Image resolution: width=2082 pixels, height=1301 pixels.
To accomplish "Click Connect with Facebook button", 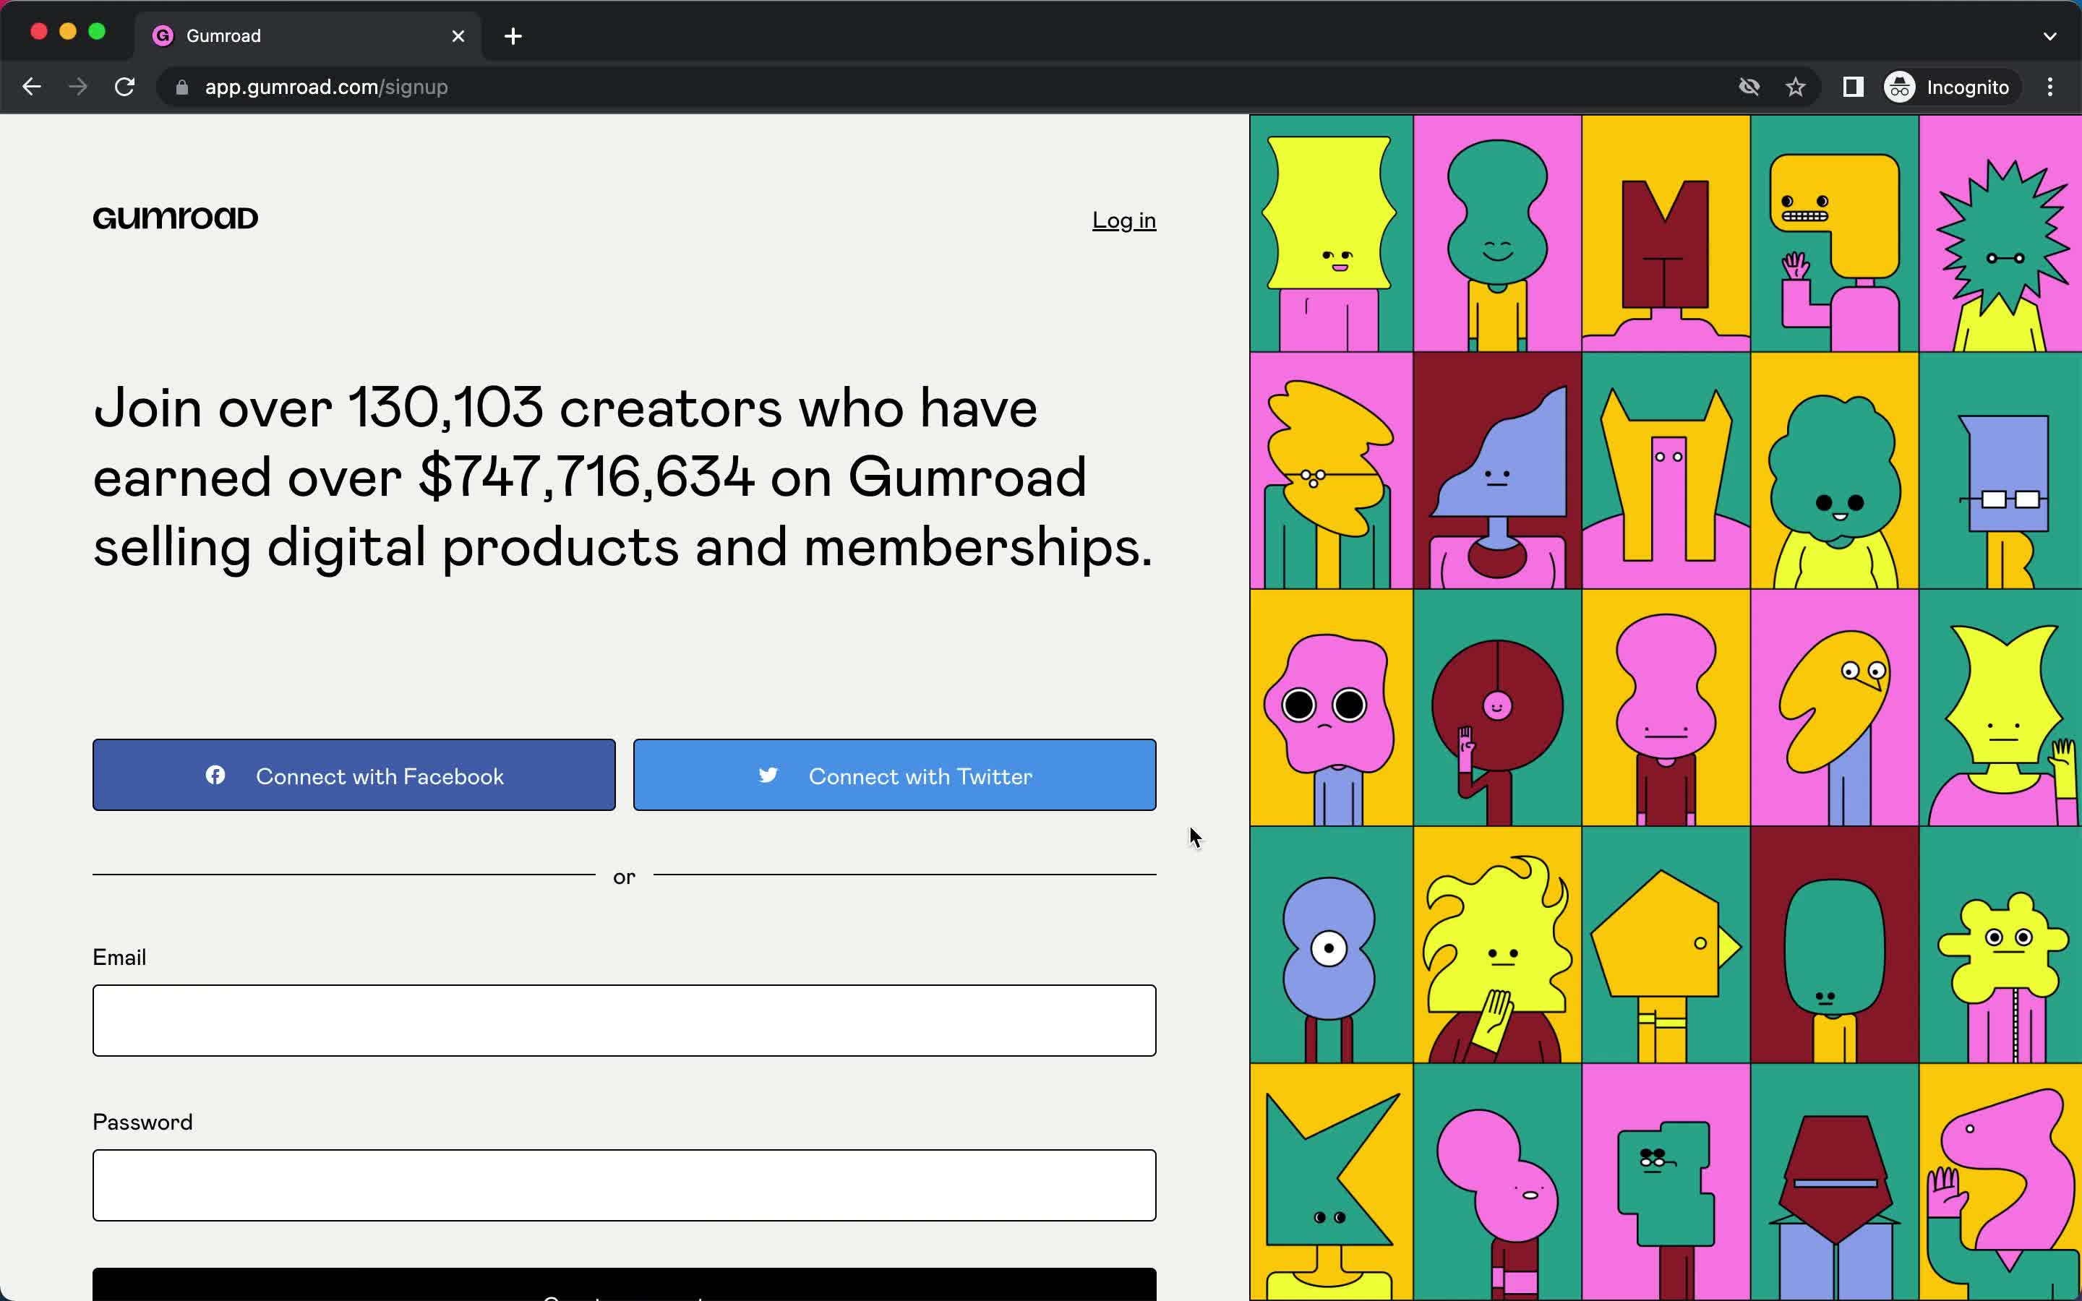I will 354,774.
